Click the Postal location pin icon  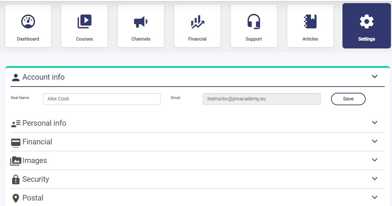pos(16,198)
